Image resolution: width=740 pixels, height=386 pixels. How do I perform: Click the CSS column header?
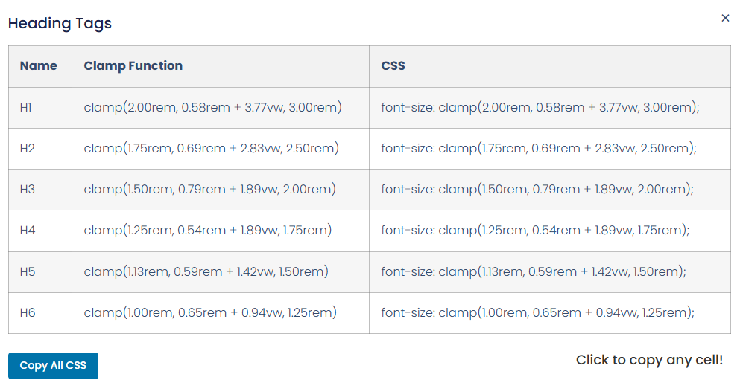click(550, 66)
